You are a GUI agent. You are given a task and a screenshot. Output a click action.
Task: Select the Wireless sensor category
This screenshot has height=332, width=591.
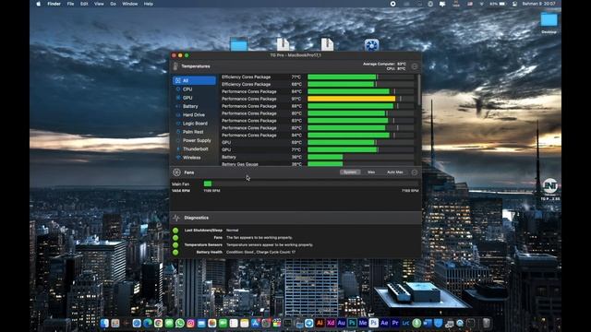coord(194,158)
